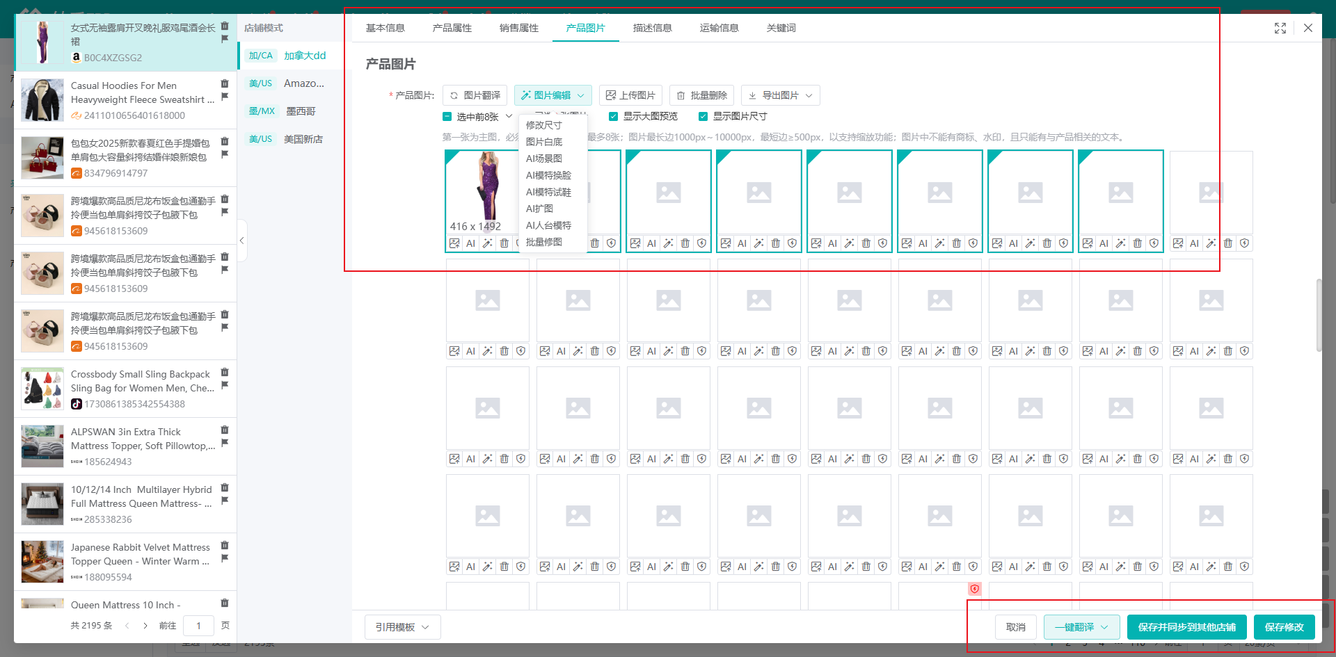Choose AI场景图 from the image edit menu
The width and height of the screenshot is (1336, 657).
coord(543,159)
